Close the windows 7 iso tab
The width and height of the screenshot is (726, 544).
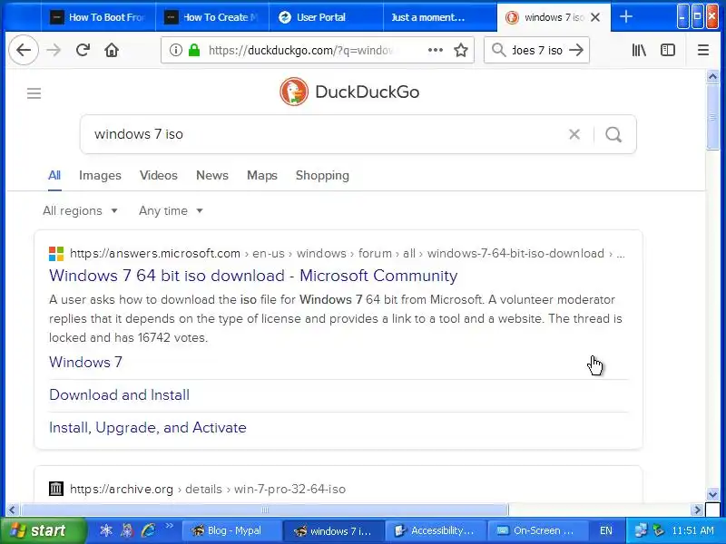click(x=596, y=17)
